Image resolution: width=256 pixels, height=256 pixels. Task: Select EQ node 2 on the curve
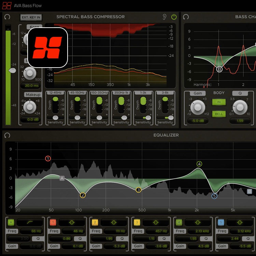pyautogui.click(x=83, y=195)
